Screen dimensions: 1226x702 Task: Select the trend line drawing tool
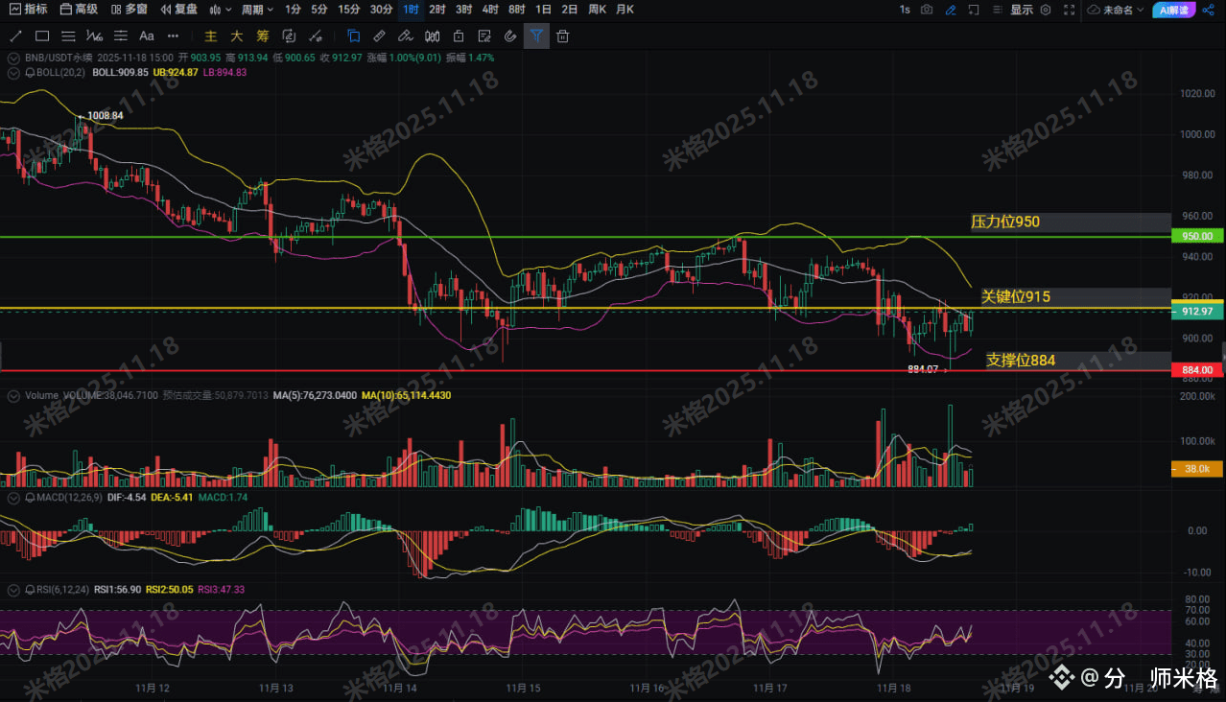click(15, 36)
